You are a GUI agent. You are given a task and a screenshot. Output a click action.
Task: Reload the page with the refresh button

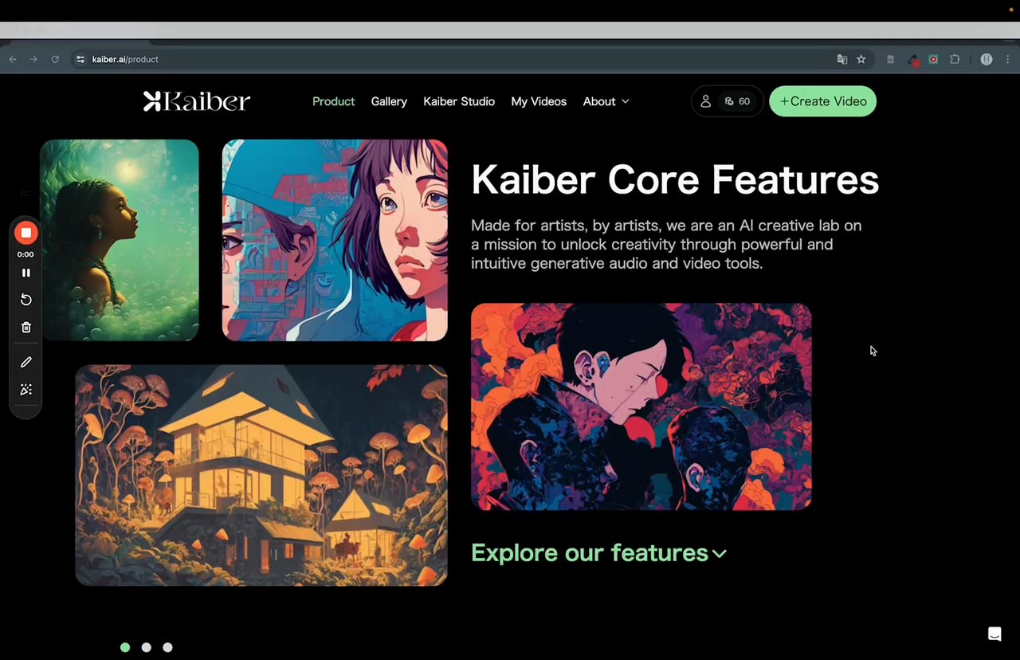(x=55, y=59)
